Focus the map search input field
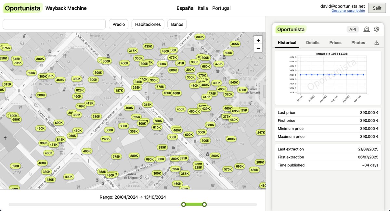390x211 pixels. coord(54,24)
